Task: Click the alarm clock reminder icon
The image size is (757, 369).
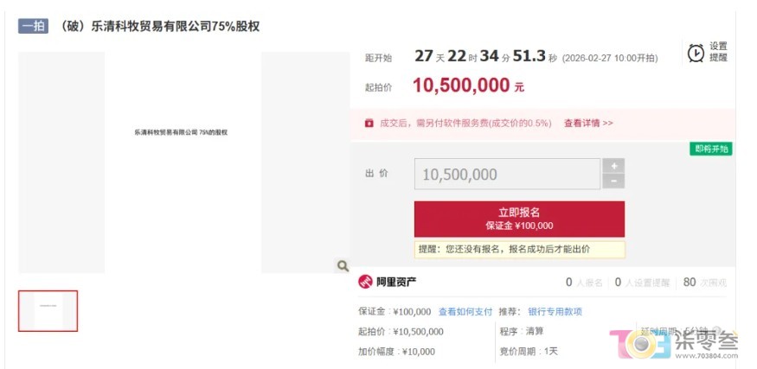Action: (696, 53)
